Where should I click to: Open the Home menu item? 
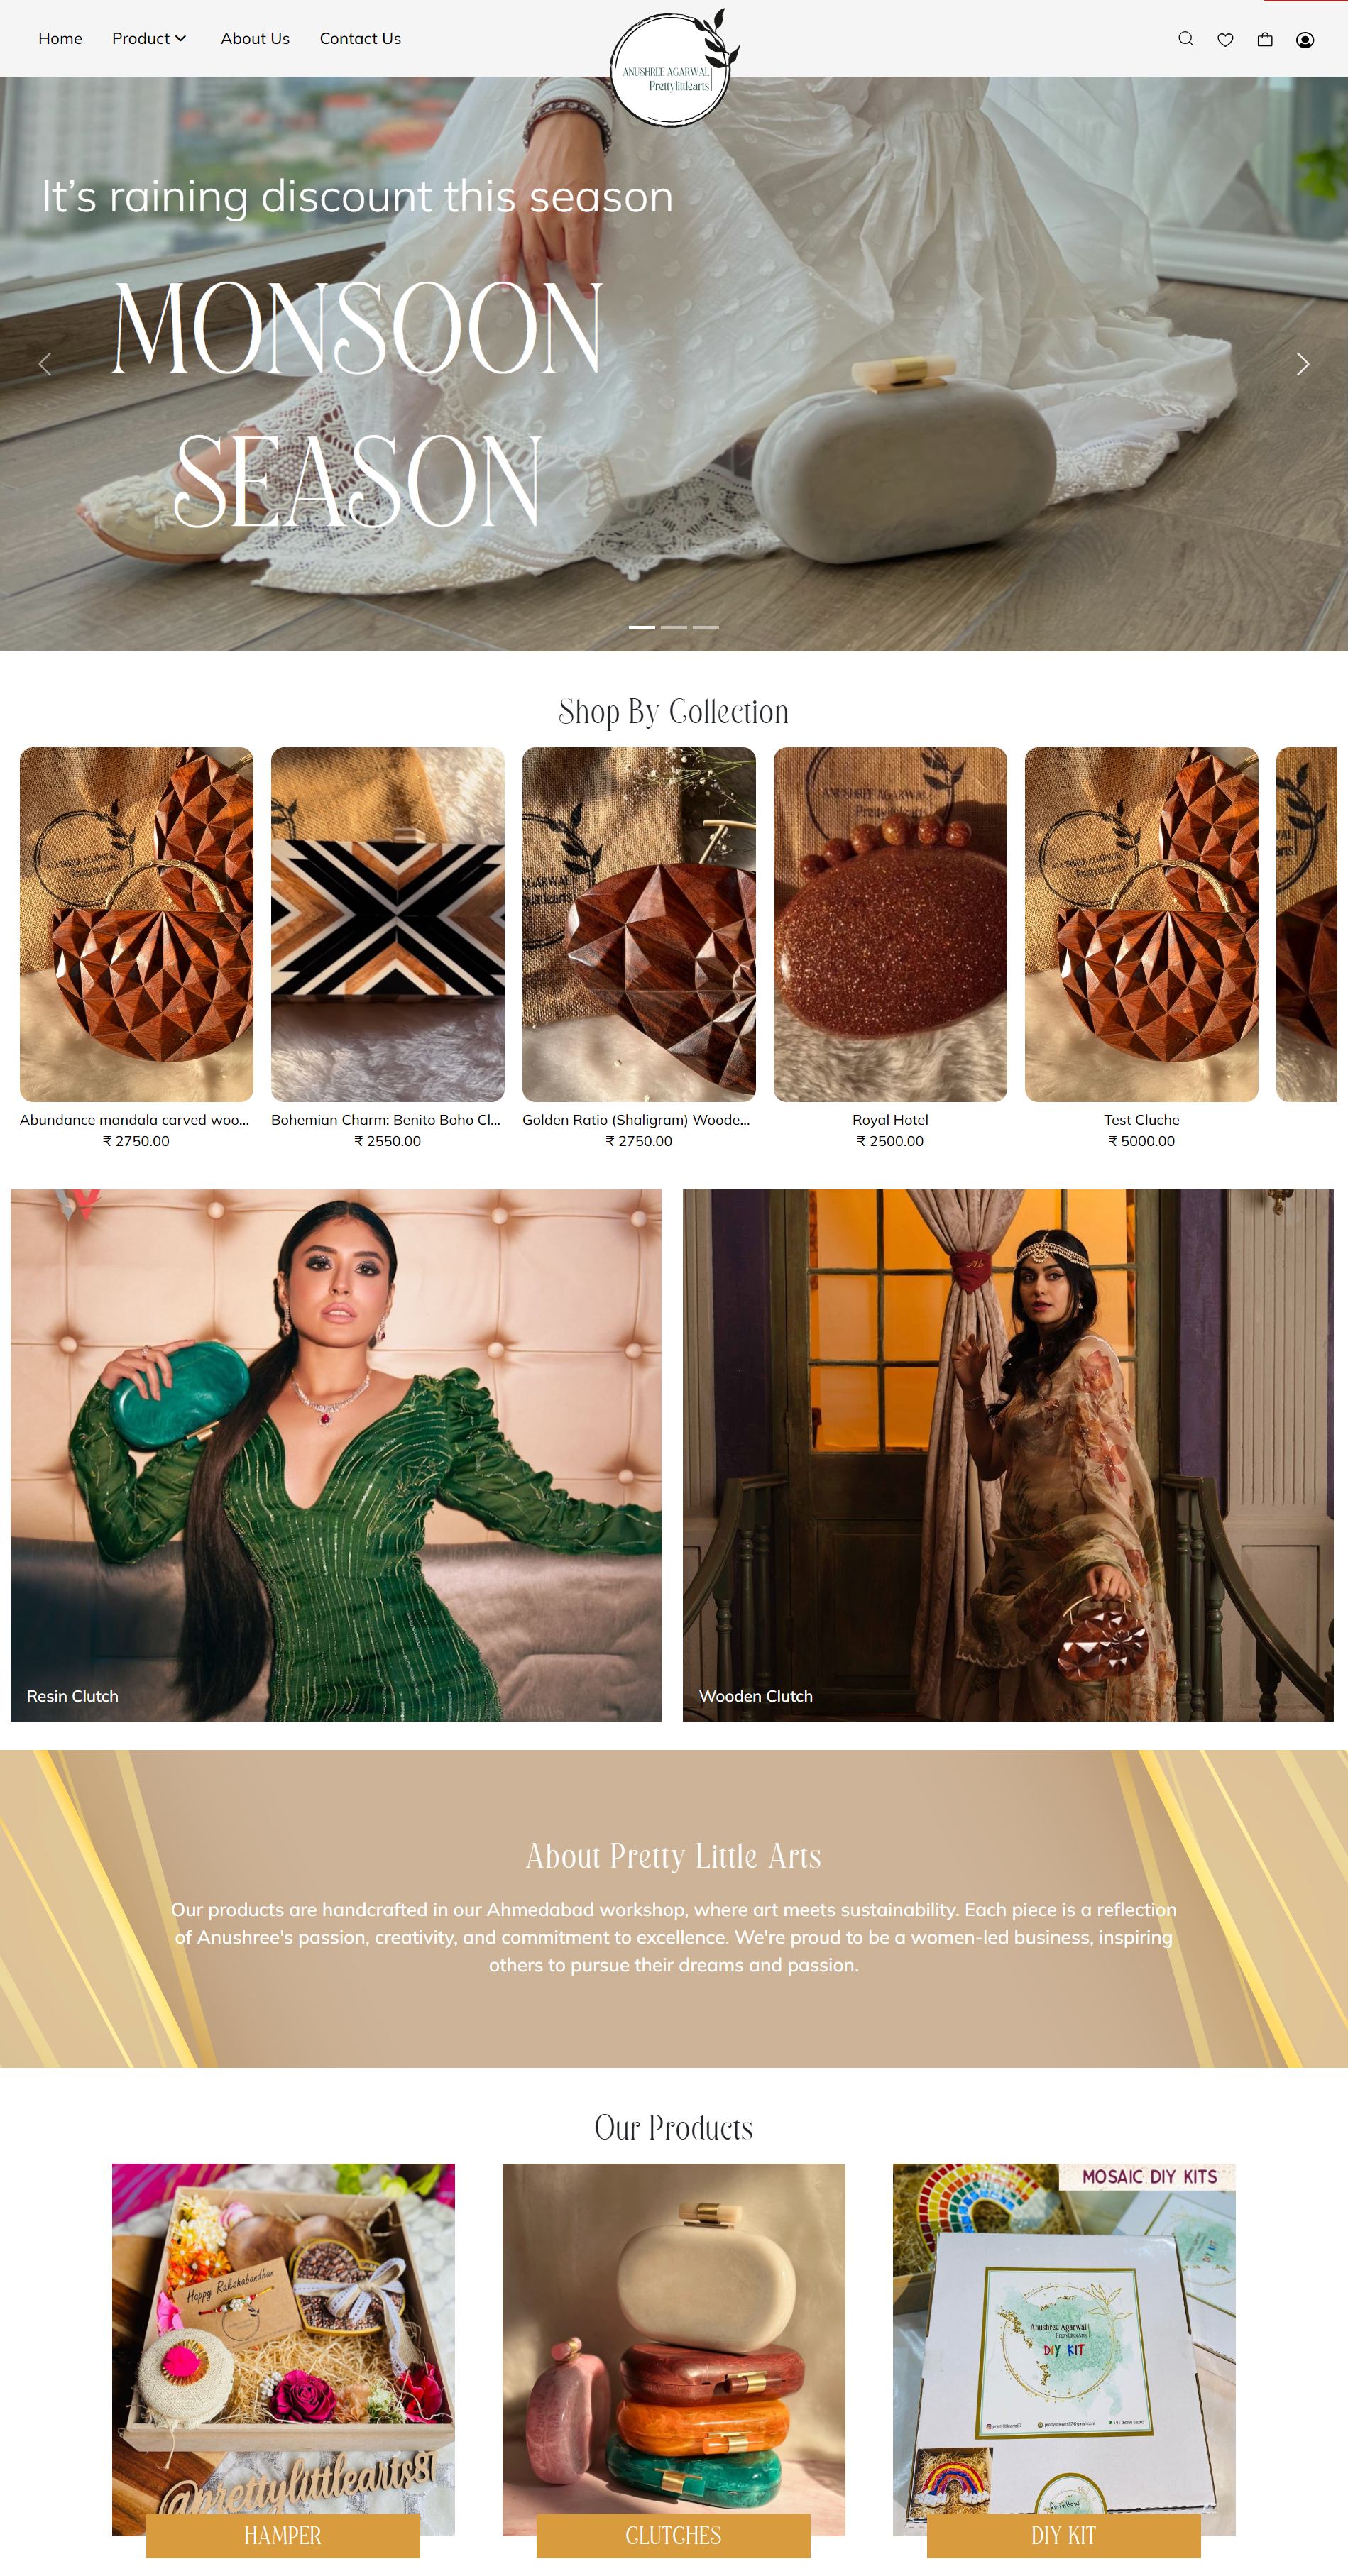[x=60, y=39]
